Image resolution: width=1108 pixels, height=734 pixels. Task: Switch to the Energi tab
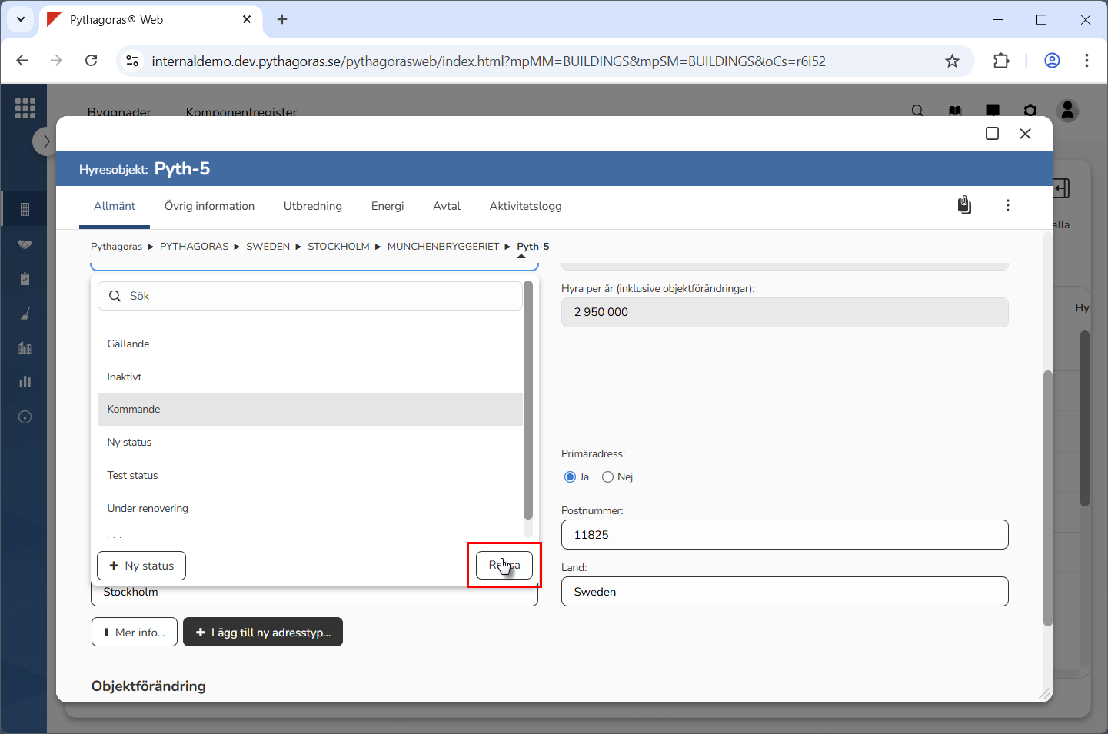pos(387,206)
